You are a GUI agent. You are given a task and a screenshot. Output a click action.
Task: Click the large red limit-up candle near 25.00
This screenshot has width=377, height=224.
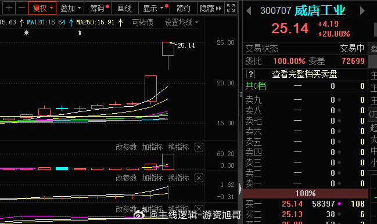(x=168, y=49)
